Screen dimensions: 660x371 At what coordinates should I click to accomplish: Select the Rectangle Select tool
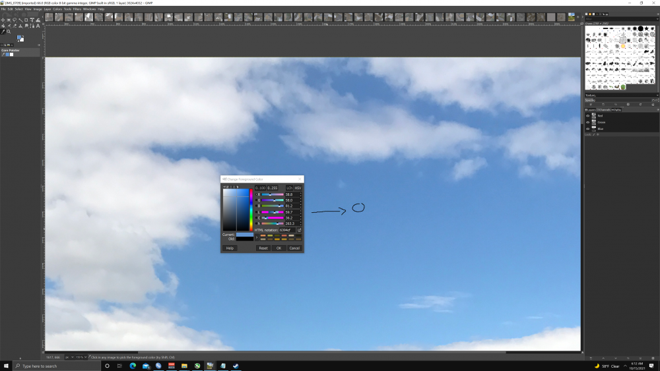tap(9, 20)
